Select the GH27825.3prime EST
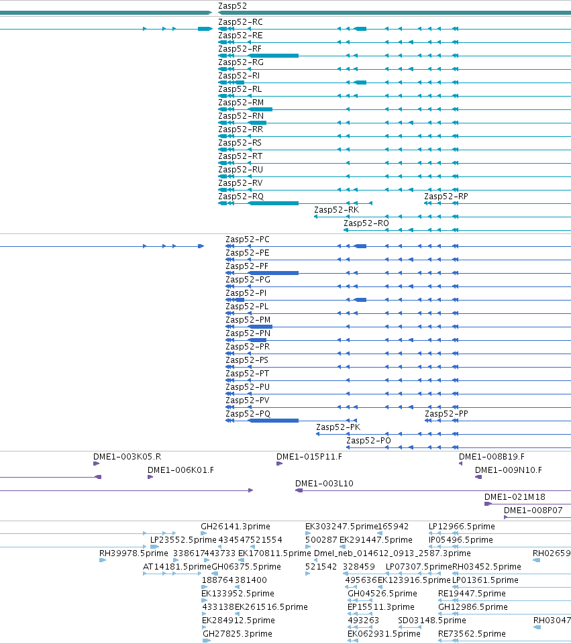Image resolution: width=571 pixels, height=644 pixels. (238, 634)
